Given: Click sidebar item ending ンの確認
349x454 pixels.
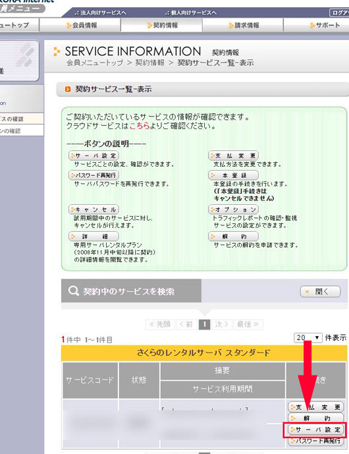Looking at the screenshot, I should click(22, 131).
